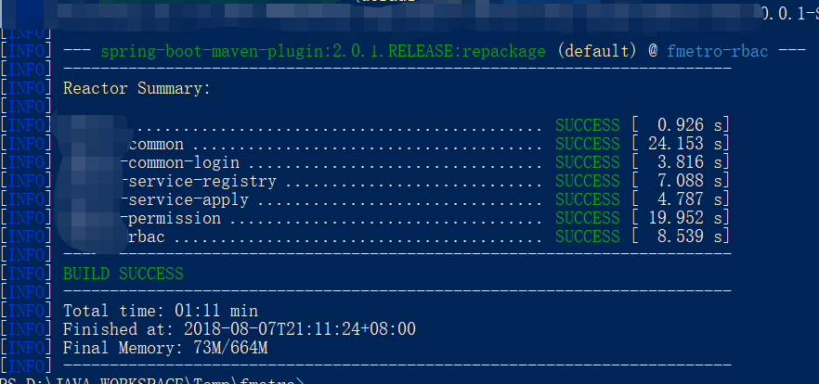Click the PowerShell prompt path at bottom
Image resolution: width=819 pixels, height=384 pixels.
click(153, 379)
